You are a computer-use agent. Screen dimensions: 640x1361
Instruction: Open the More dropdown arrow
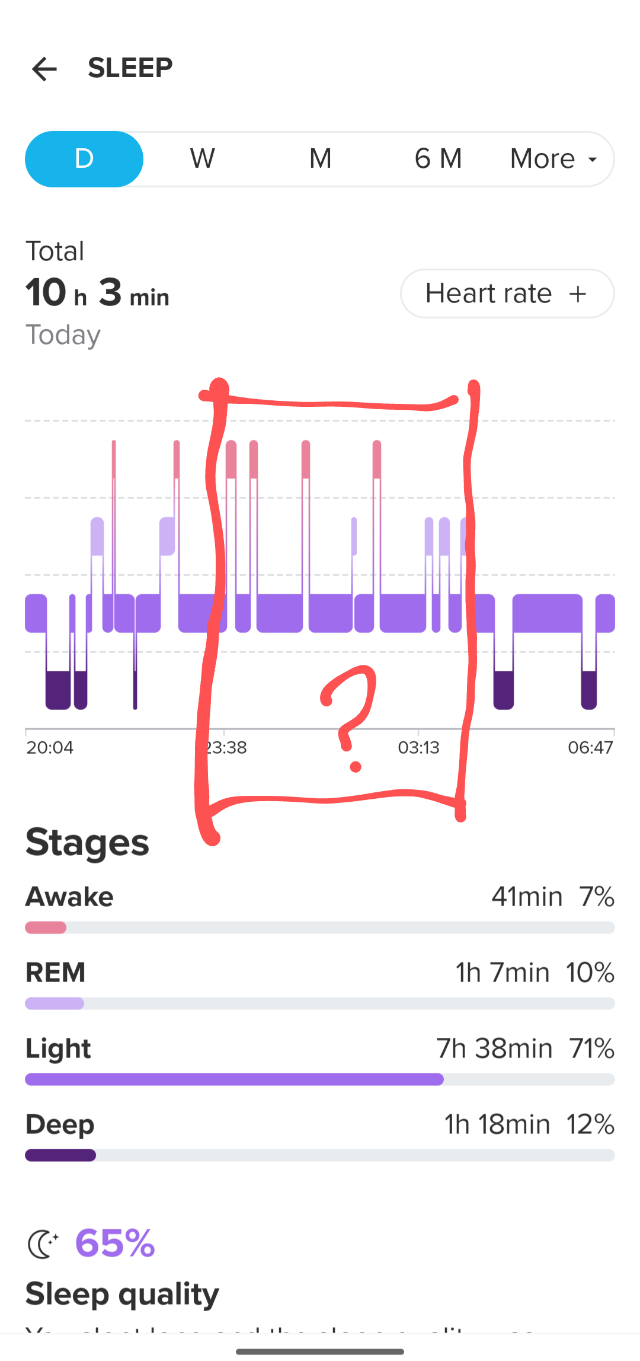pos(592,160)
